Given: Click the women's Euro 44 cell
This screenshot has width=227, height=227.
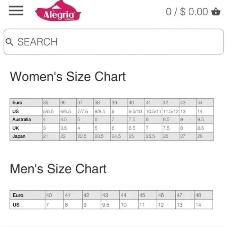Looking at the screenshot, I should click(205, 103).
